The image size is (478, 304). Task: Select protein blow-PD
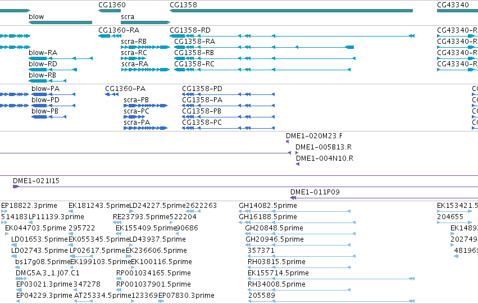pos(53,106)
